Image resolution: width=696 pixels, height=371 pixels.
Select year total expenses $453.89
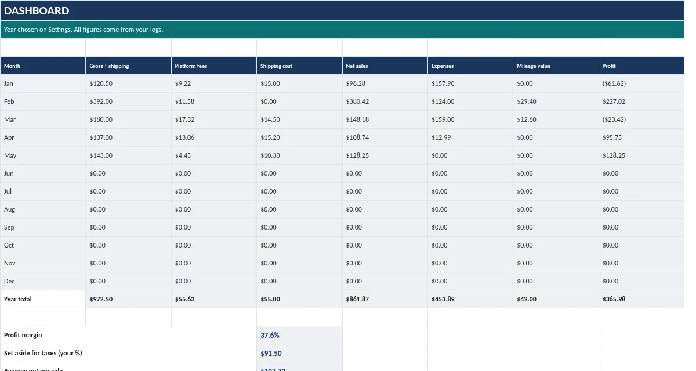470,299
